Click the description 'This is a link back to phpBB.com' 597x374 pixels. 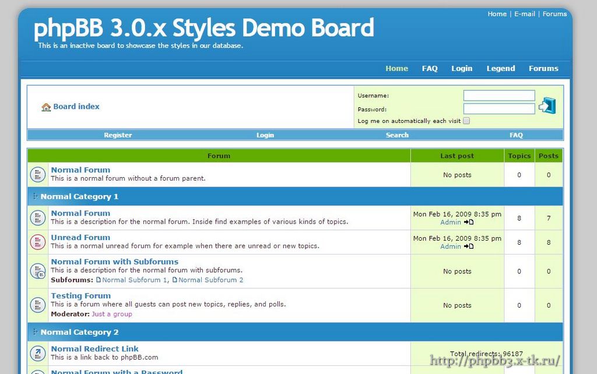pyautogui.click(x=104, y=358)
